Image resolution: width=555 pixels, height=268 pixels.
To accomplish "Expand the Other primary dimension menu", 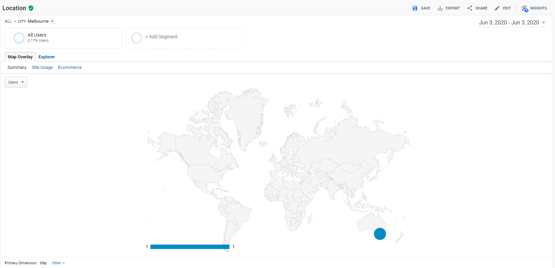I will (58, 263).
